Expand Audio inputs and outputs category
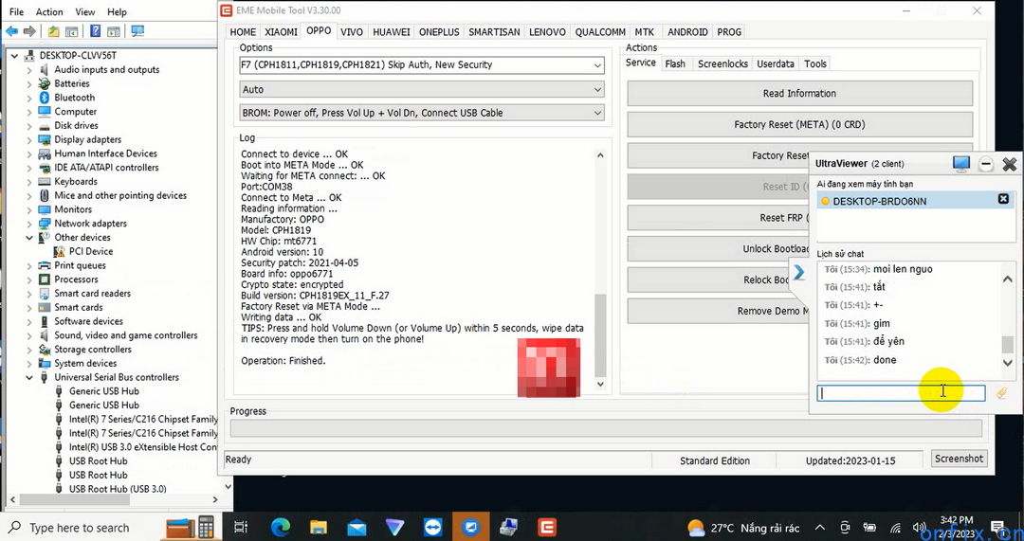 [x=29, y=70]
